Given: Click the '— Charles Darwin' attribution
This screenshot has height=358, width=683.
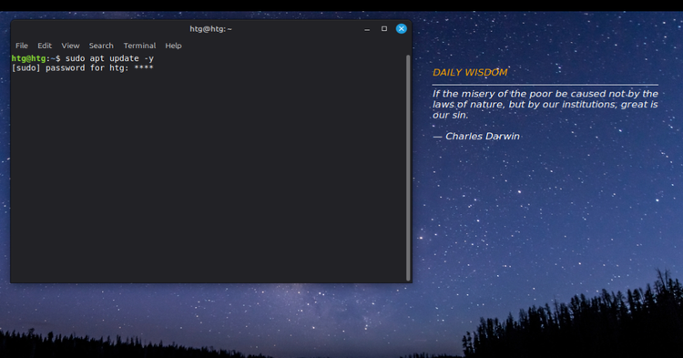Looking at the screenshot, I should click(476, 137).
